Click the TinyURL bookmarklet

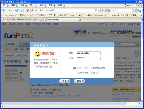[x=62, y=15]
